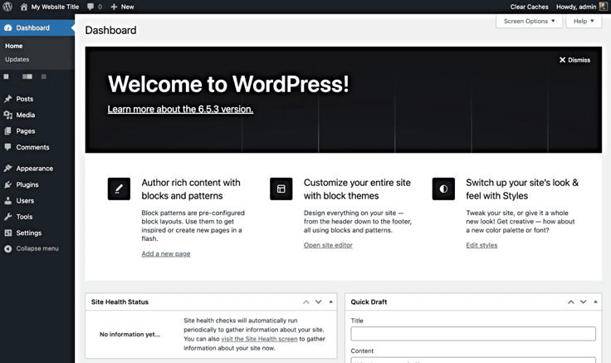Click the Pages icon in the sidebar
The image size is (611, 363).
(7, 131)
